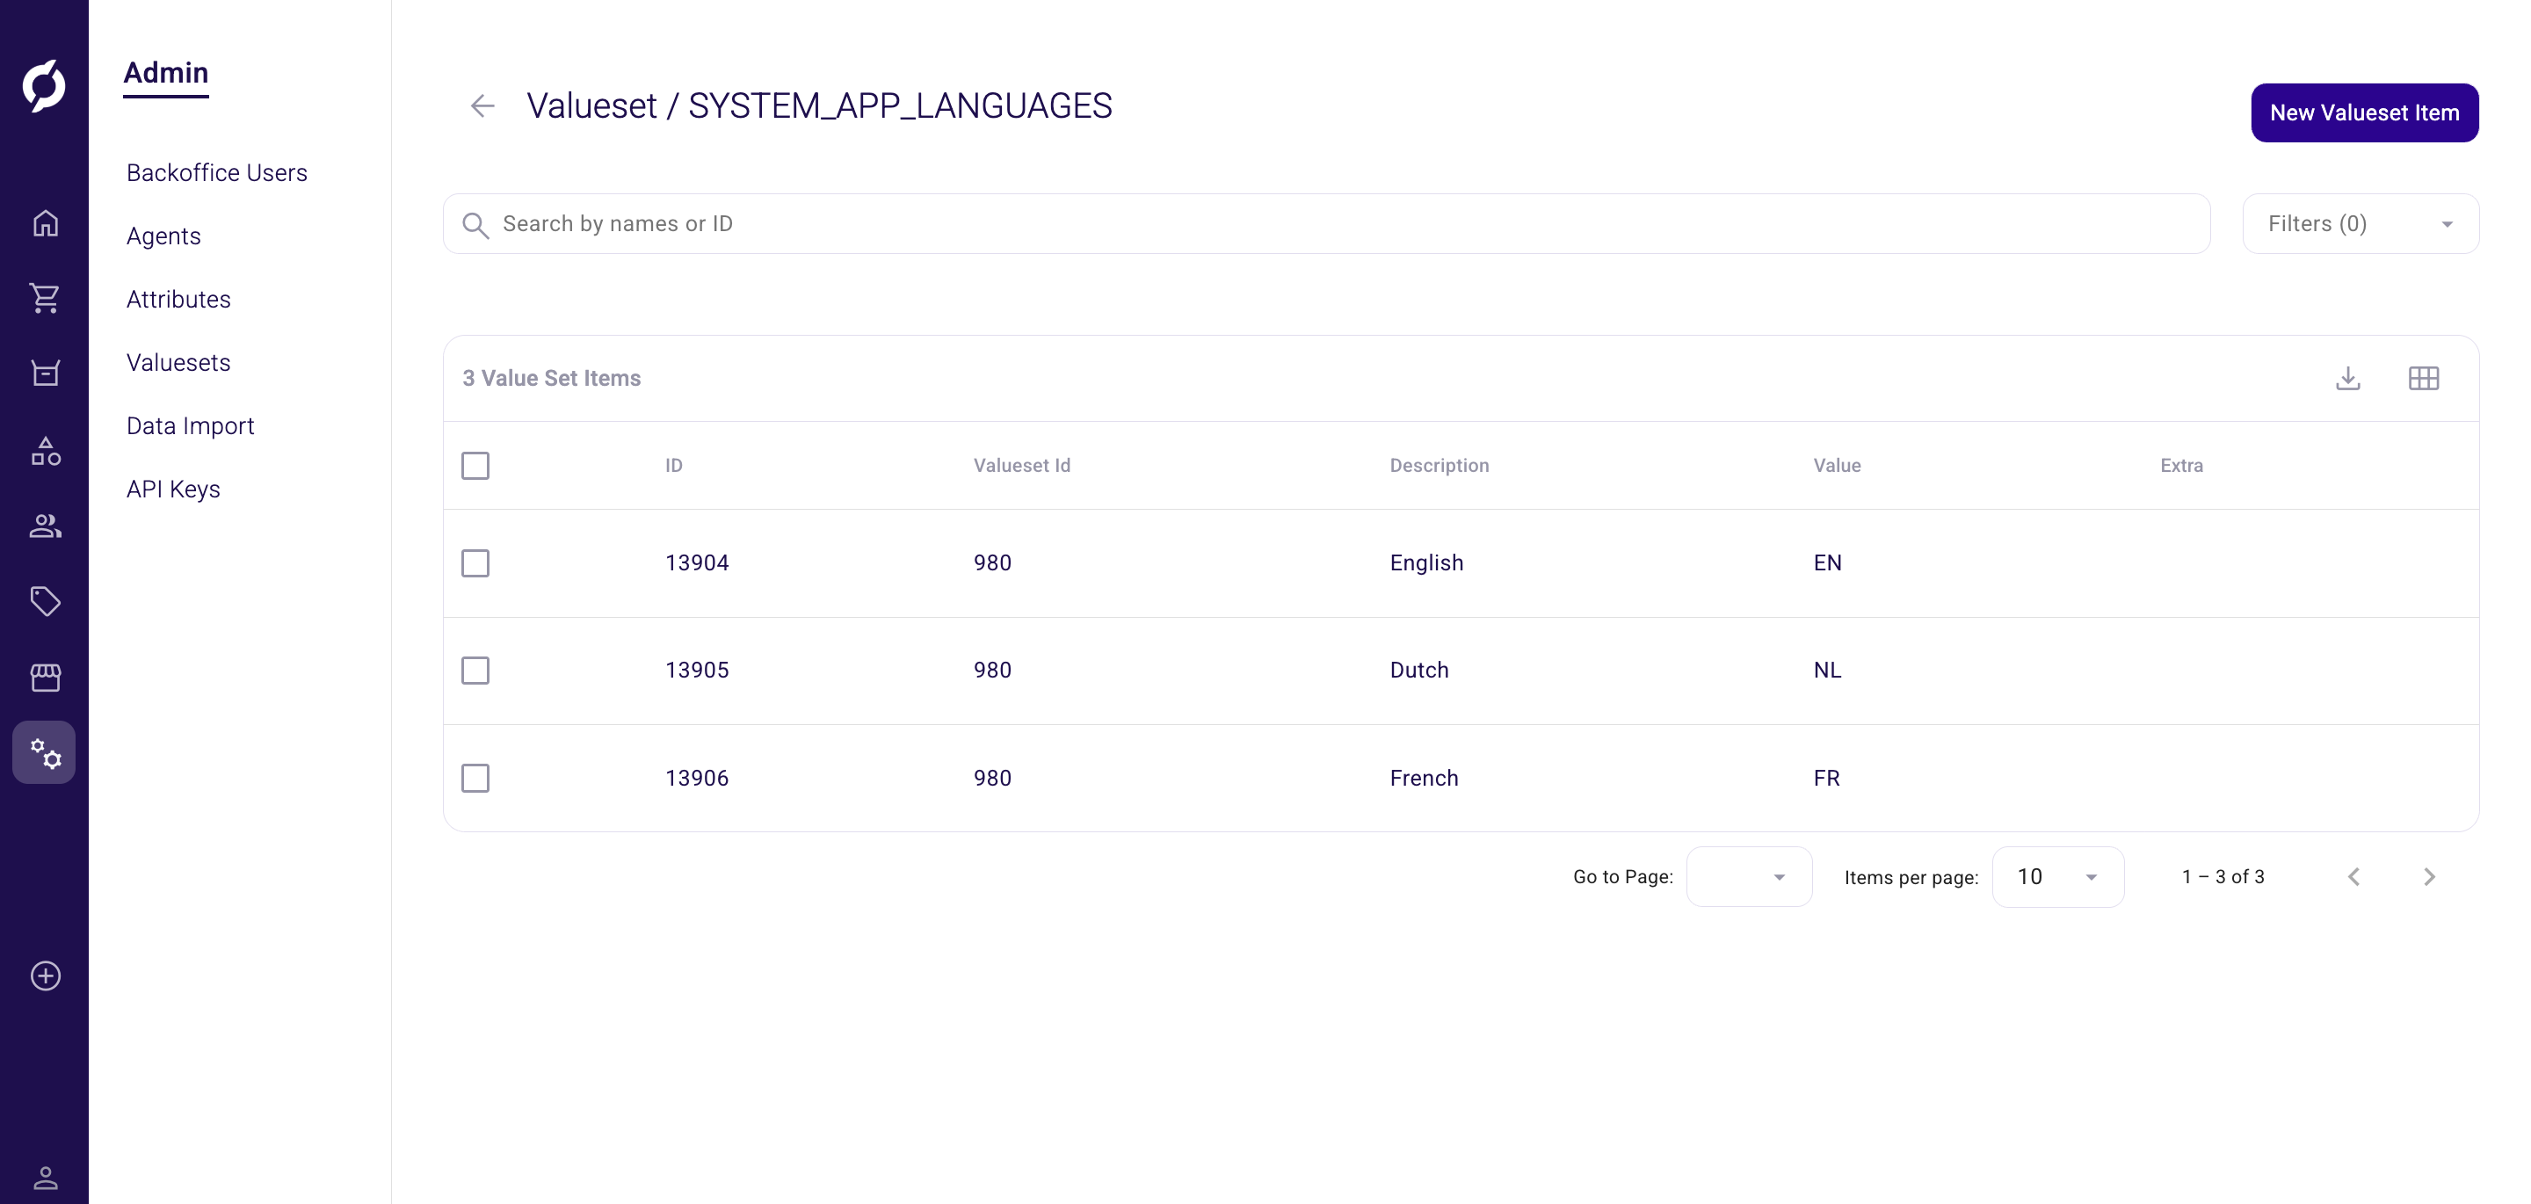Click the search magnifier icon
Screen dimensions: 2531x1204
pos(475,225)
